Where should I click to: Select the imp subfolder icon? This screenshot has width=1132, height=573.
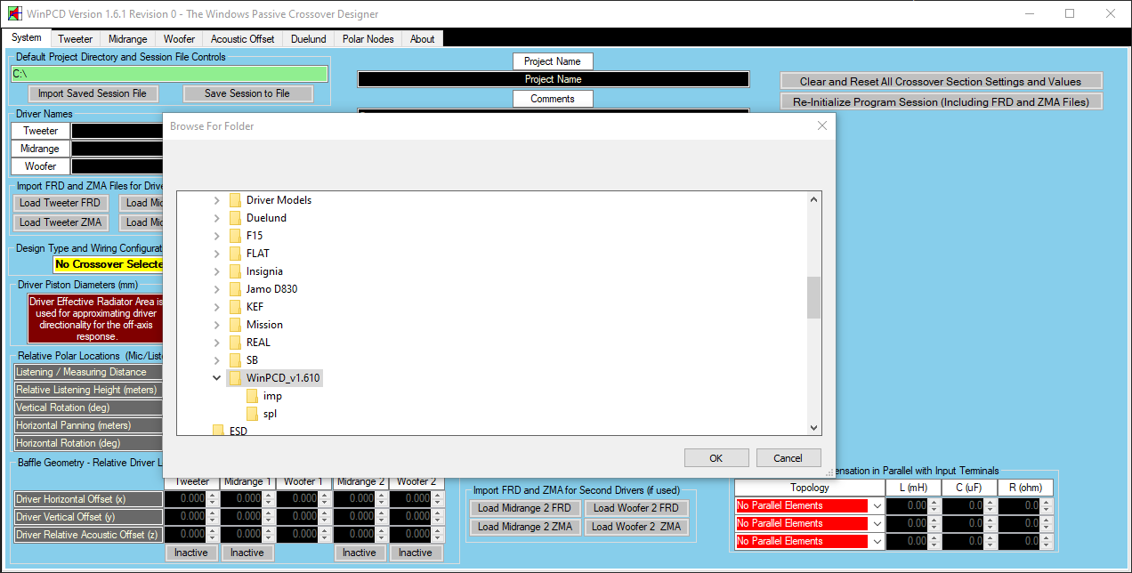(x=253, y=396)
